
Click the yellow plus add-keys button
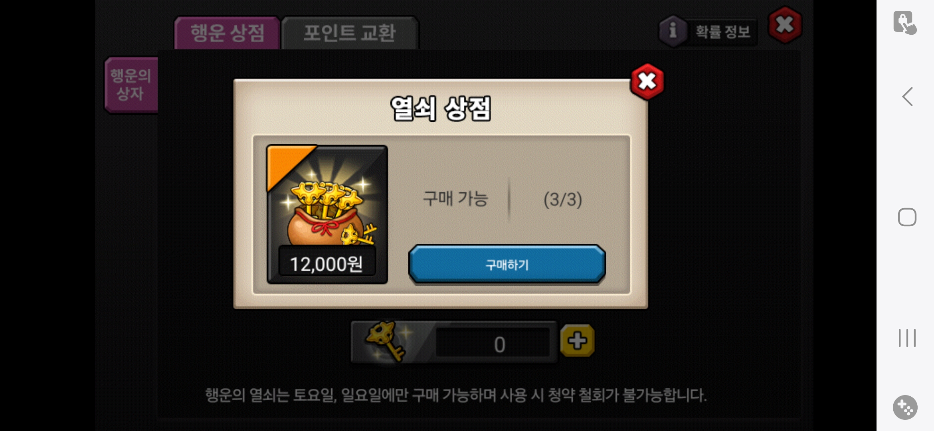(577, 341)
